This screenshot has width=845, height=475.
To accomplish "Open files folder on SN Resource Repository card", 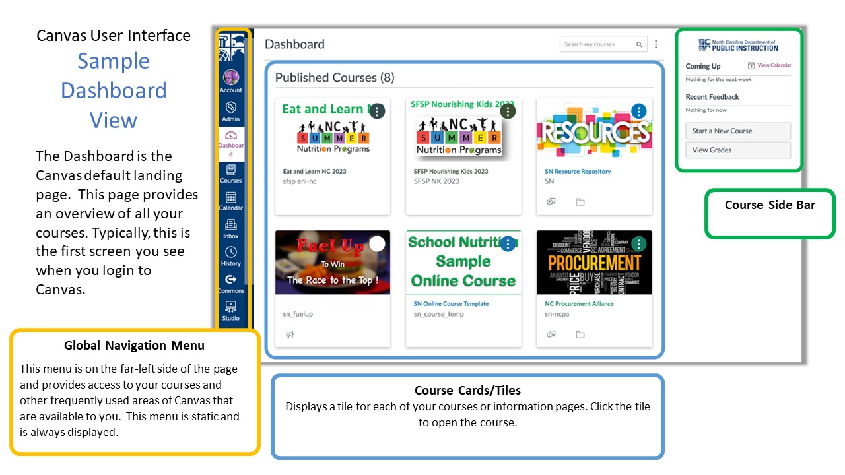I will coord(580,202).
